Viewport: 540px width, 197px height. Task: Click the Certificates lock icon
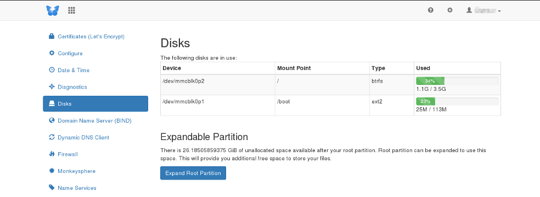coord(52,36)
